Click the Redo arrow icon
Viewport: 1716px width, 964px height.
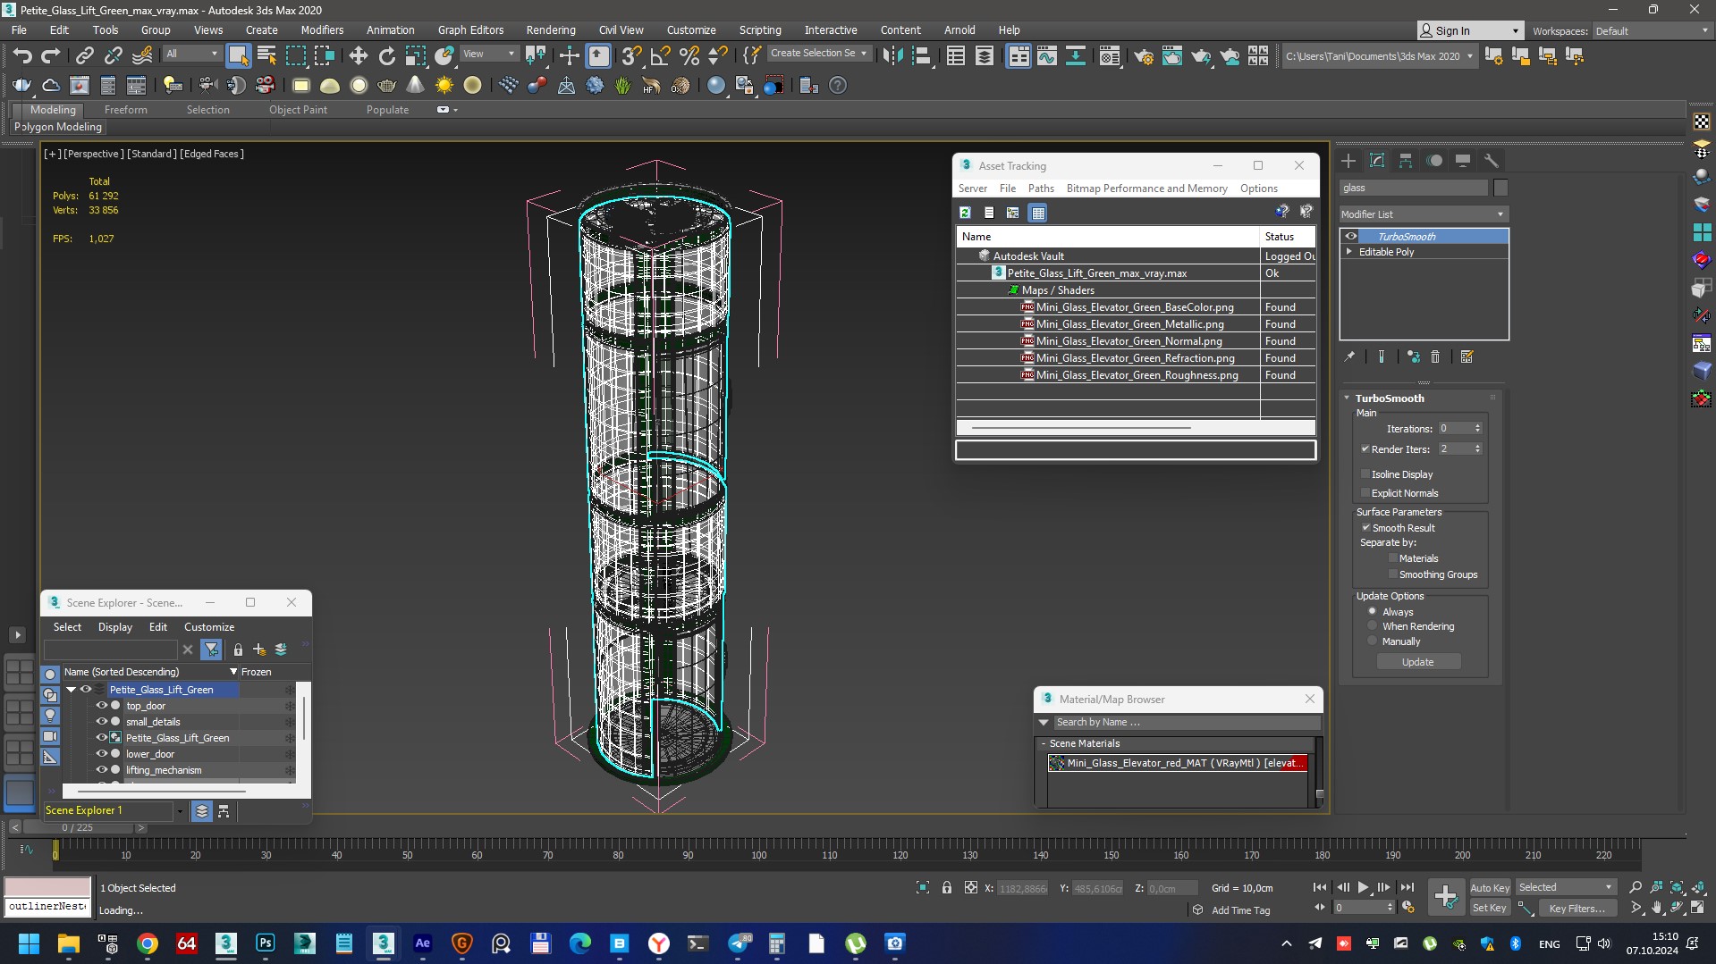click(51, 55)
